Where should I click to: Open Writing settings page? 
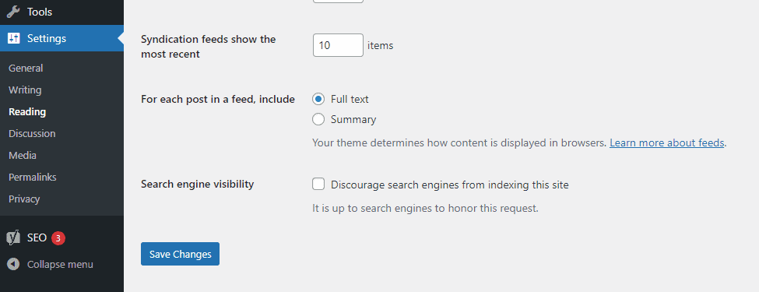point(25,90)
